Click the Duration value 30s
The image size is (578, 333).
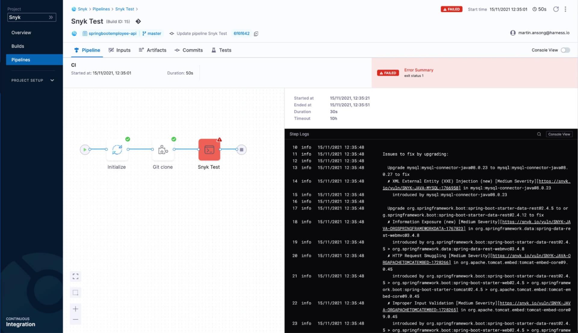tap(334, 112)
